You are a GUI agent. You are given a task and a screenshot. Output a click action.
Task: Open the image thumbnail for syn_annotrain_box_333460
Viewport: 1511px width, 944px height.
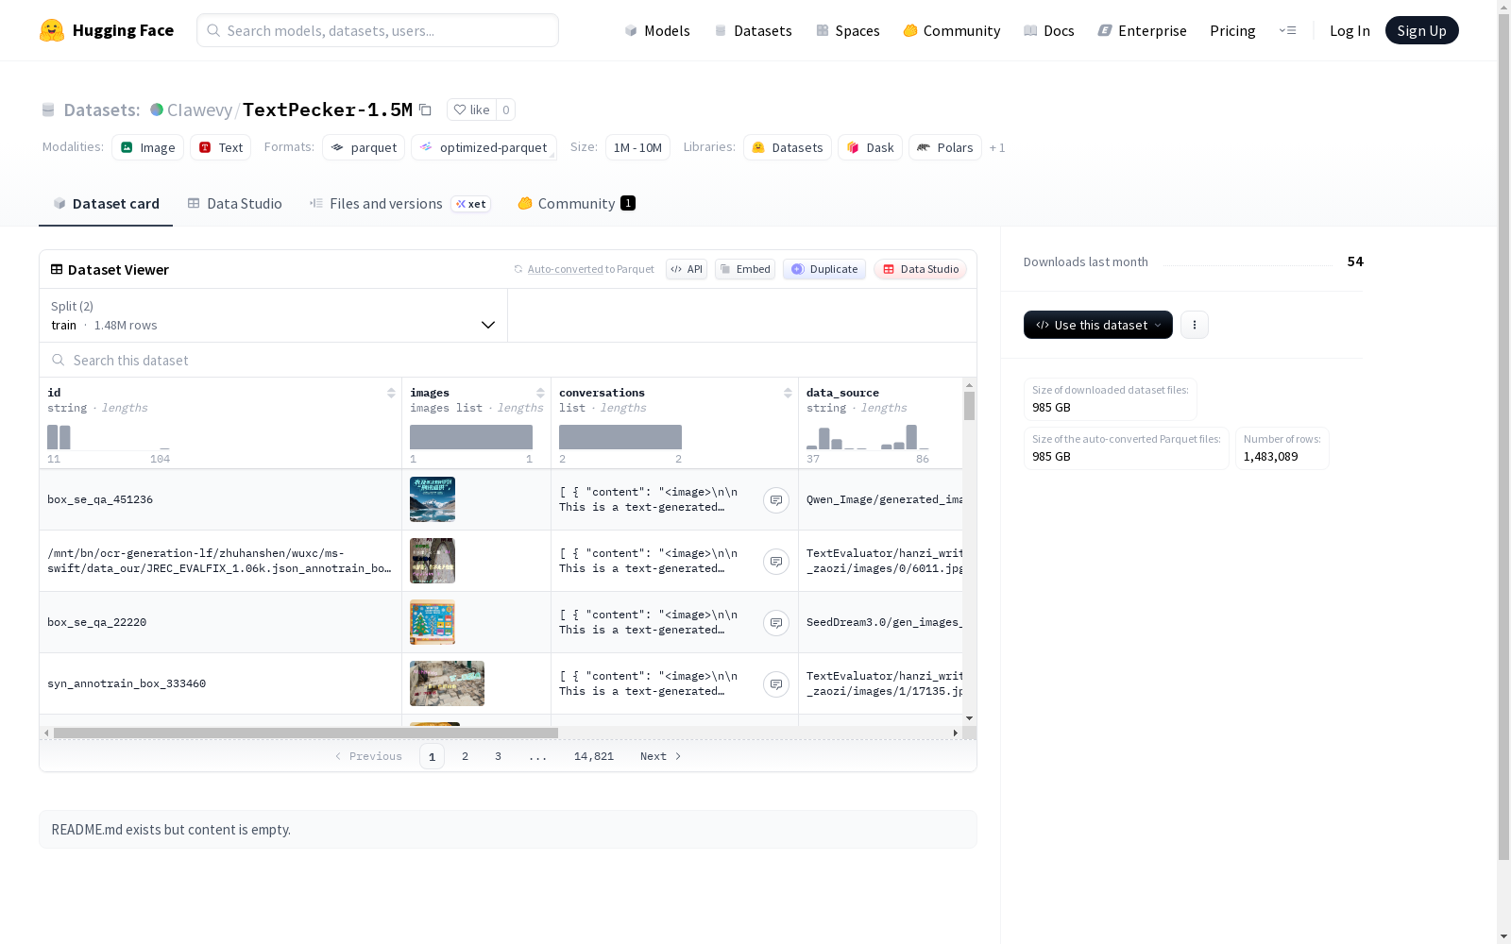point(447,683)
